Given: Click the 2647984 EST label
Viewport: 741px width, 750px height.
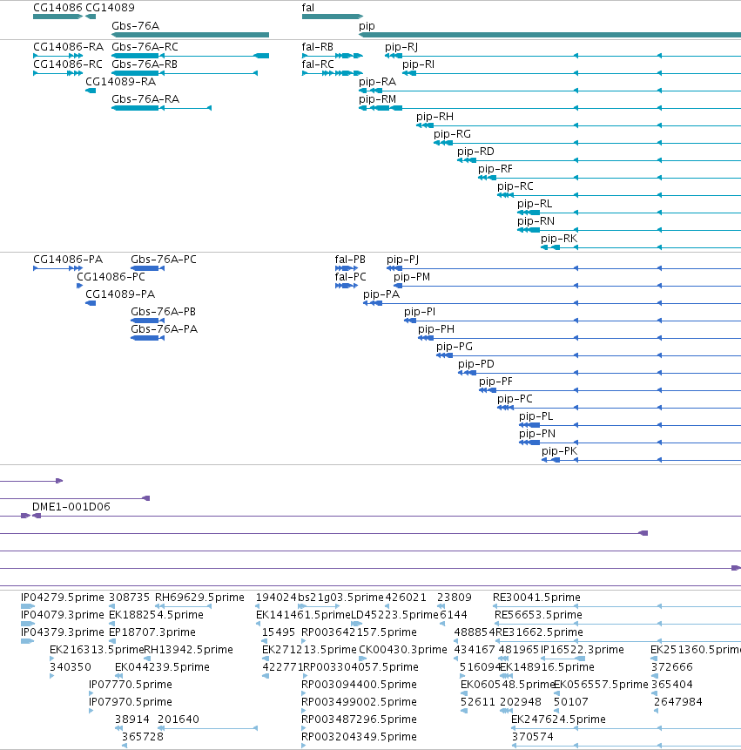Looking at the screenshot, I should pos(678,702).
